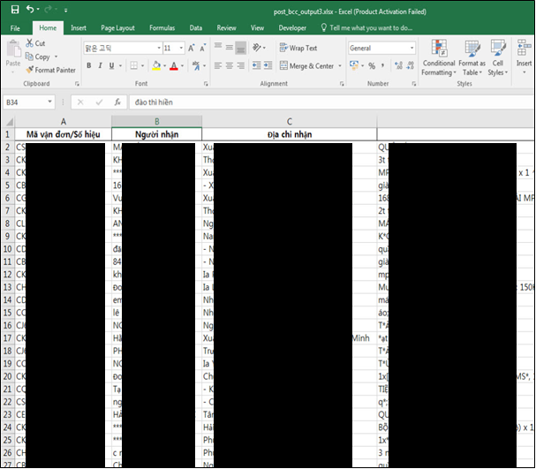The width and height of the screenshot is (536, 469).
Task: Expand the font size dropdown
Action: [x=181, y=49]
